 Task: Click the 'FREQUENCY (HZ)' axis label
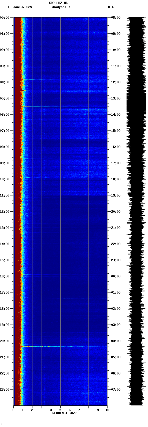coord(64,413)
